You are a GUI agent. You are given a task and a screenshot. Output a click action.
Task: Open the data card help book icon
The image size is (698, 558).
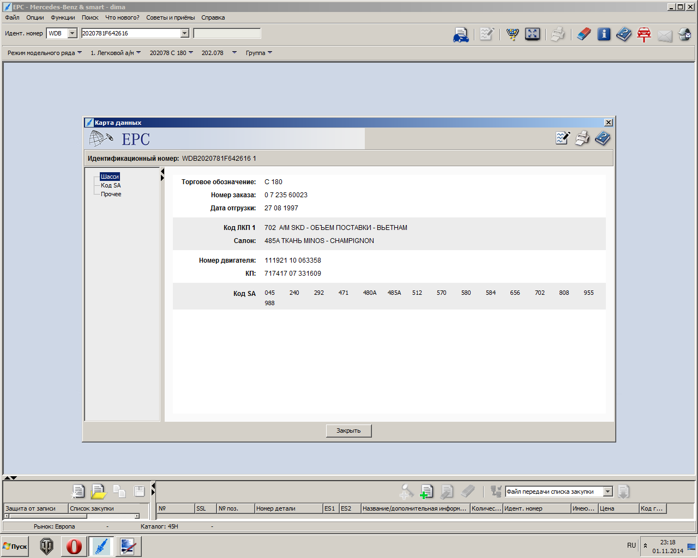(x=603, y=138)
